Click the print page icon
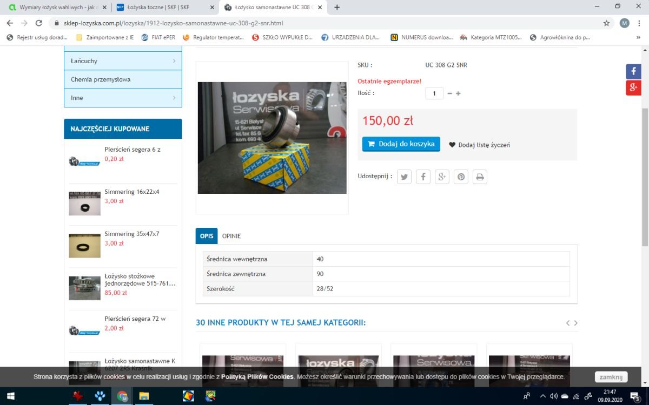Screen dimensions: 649x405 [480, 177]
